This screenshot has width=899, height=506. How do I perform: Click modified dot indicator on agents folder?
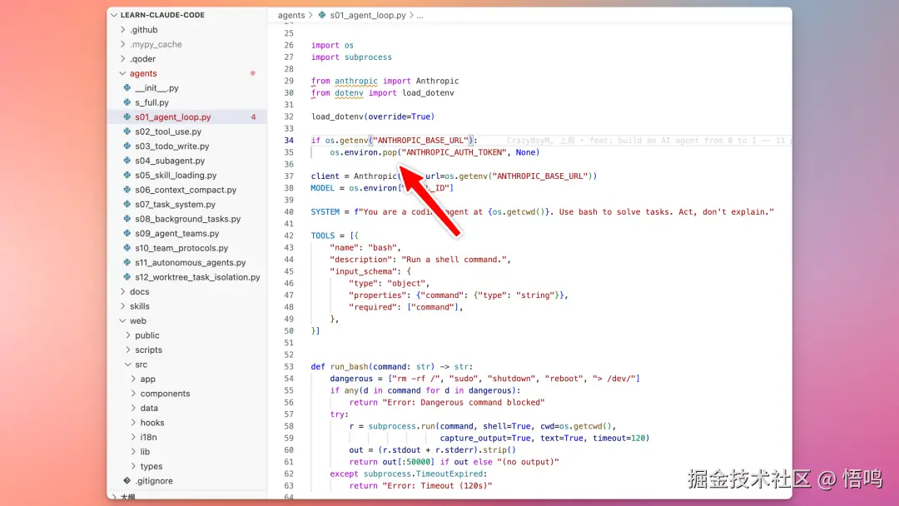[x=253, y=73]
